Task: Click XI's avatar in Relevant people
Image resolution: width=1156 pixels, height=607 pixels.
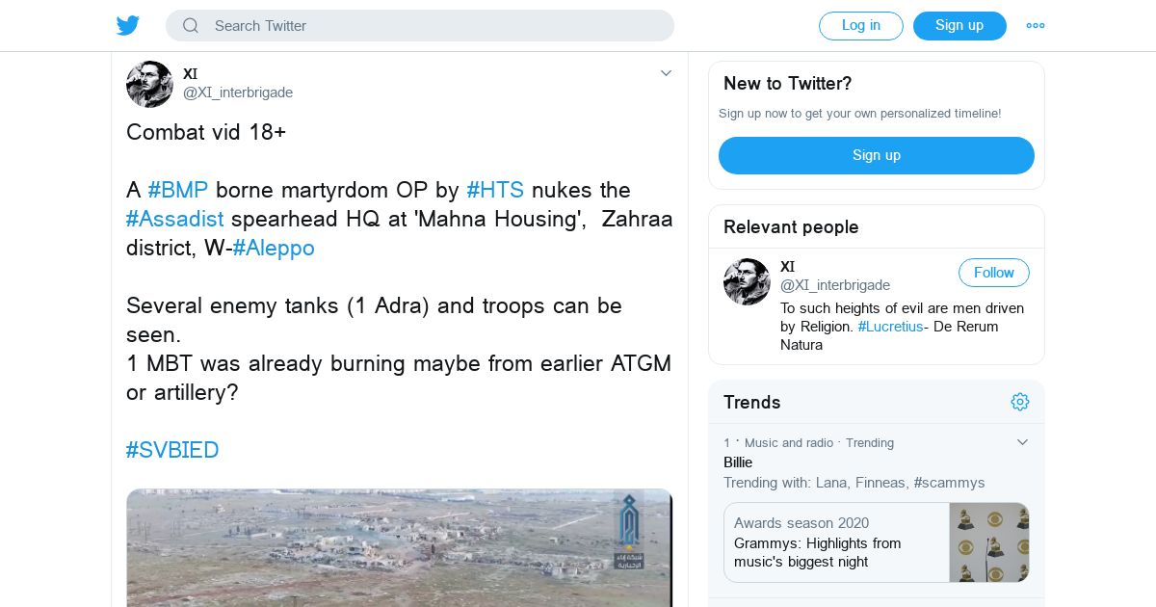Action: (x=747, y=281)
